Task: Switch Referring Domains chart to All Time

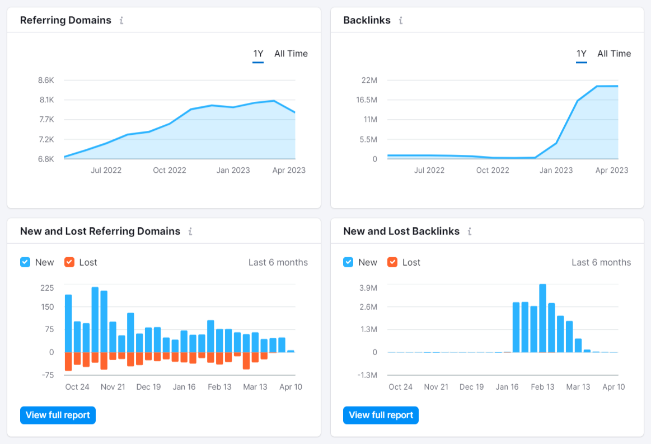Action: tap(291, 53)
